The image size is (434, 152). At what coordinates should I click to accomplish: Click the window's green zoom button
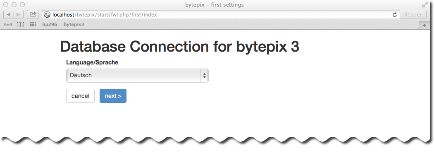(x=22, y=5)
